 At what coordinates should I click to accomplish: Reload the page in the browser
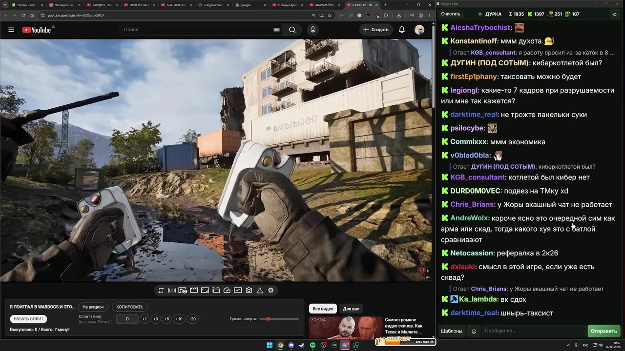tap(23, 15)
